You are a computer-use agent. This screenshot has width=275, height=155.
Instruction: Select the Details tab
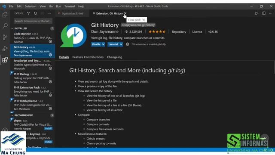click(x=64, y=57)
